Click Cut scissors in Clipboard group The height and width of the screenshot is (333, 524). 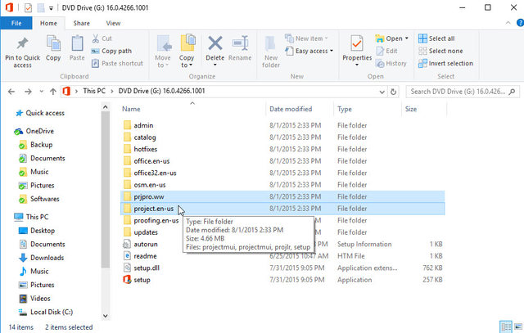[x=96, y=38]
